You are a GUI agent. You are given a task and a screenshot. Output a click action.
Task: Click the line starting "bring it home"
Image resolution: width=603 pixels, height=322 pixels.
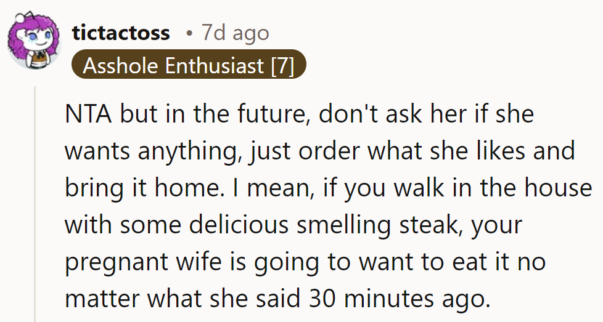(x=327, y=188)
